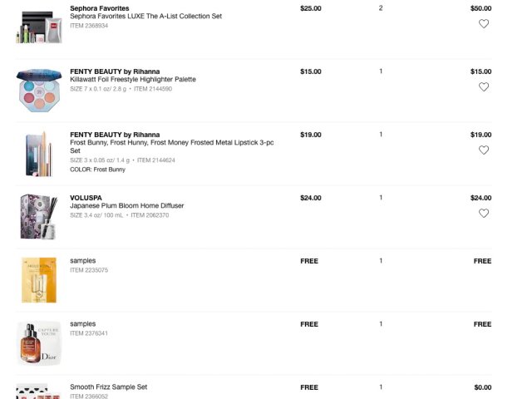Toggle heart for Japanese Plum Bloom Diffuser
Screen dimensions: 532x399
tap(484, 214)
